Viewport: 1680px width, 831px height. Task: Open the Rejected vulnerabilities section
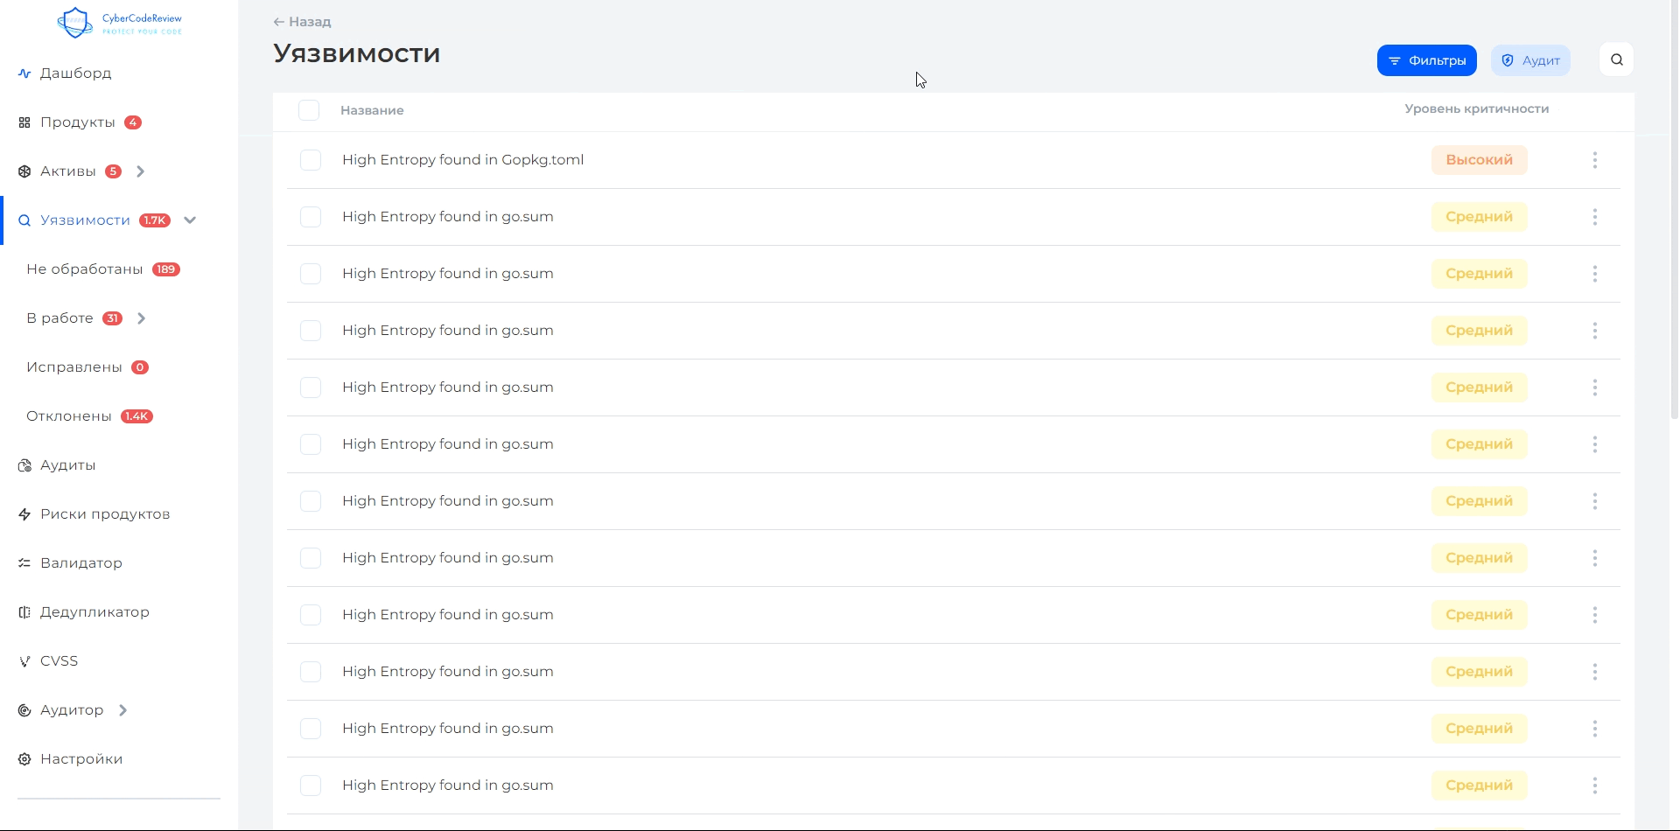coord(69,416)
